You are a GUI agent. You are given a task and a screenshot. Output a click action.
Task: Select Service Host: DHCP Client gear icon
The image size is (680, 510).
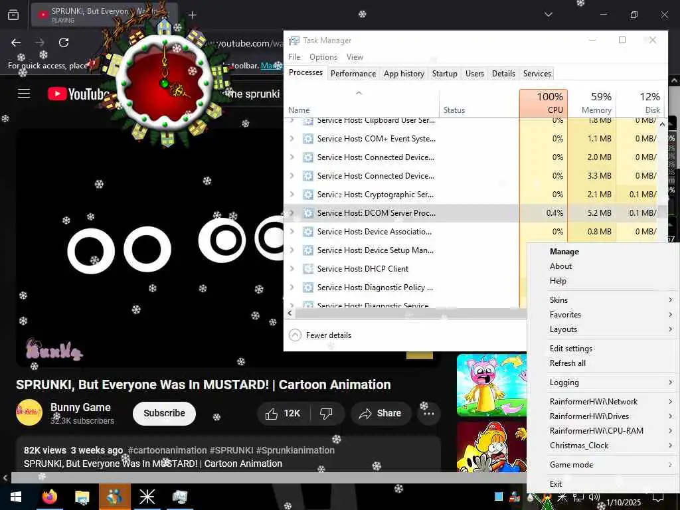[x=308, y=269]
